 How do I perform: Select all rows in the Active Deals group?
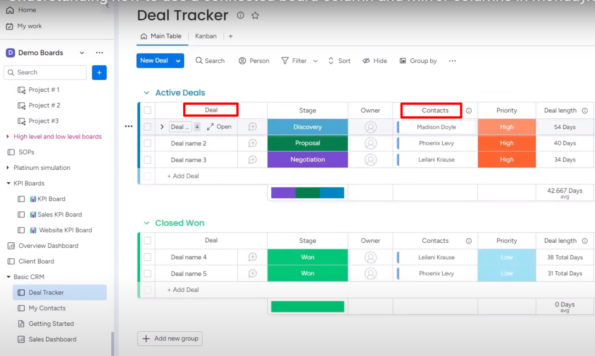pos(147,110)
